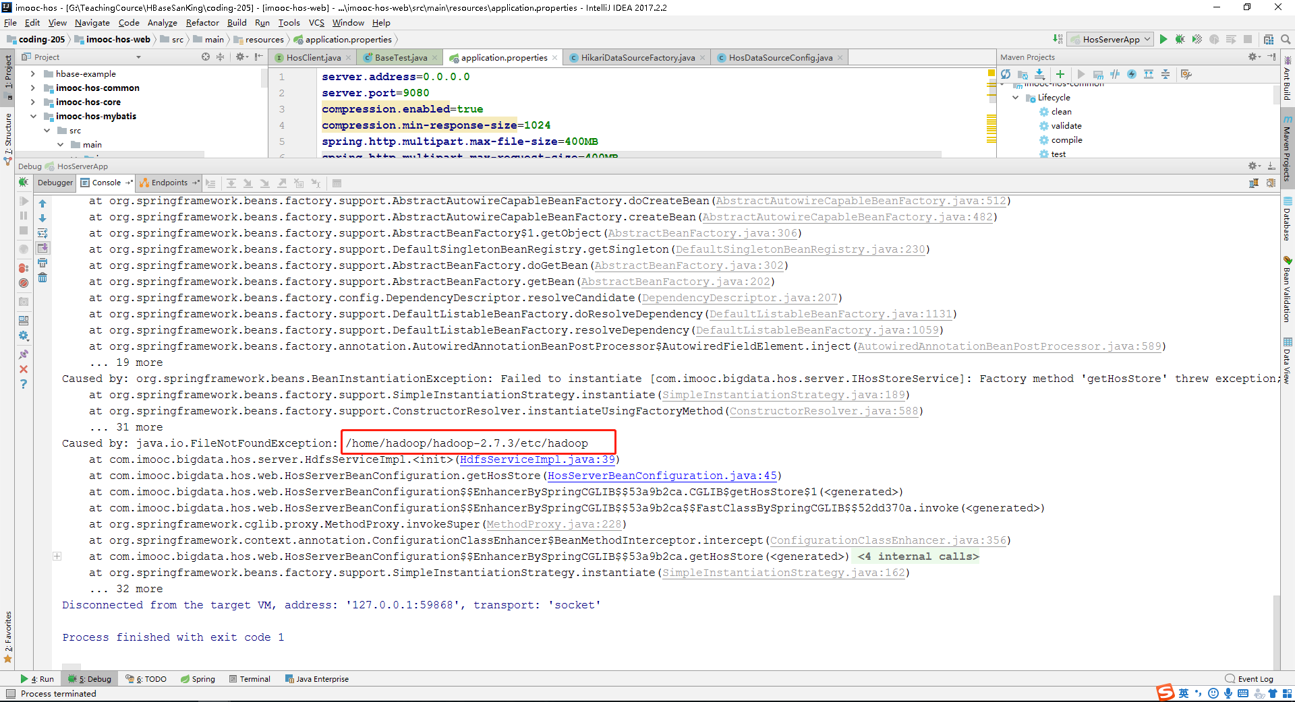Toggle Maven offline mode
Screen dimensions: 1295x702
1115,74
